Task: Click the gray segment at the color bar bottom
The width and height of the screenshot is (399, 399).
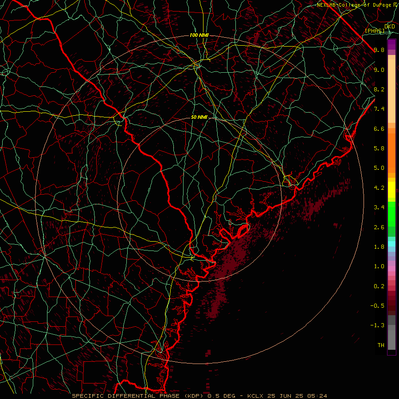Action: (391, 337)
